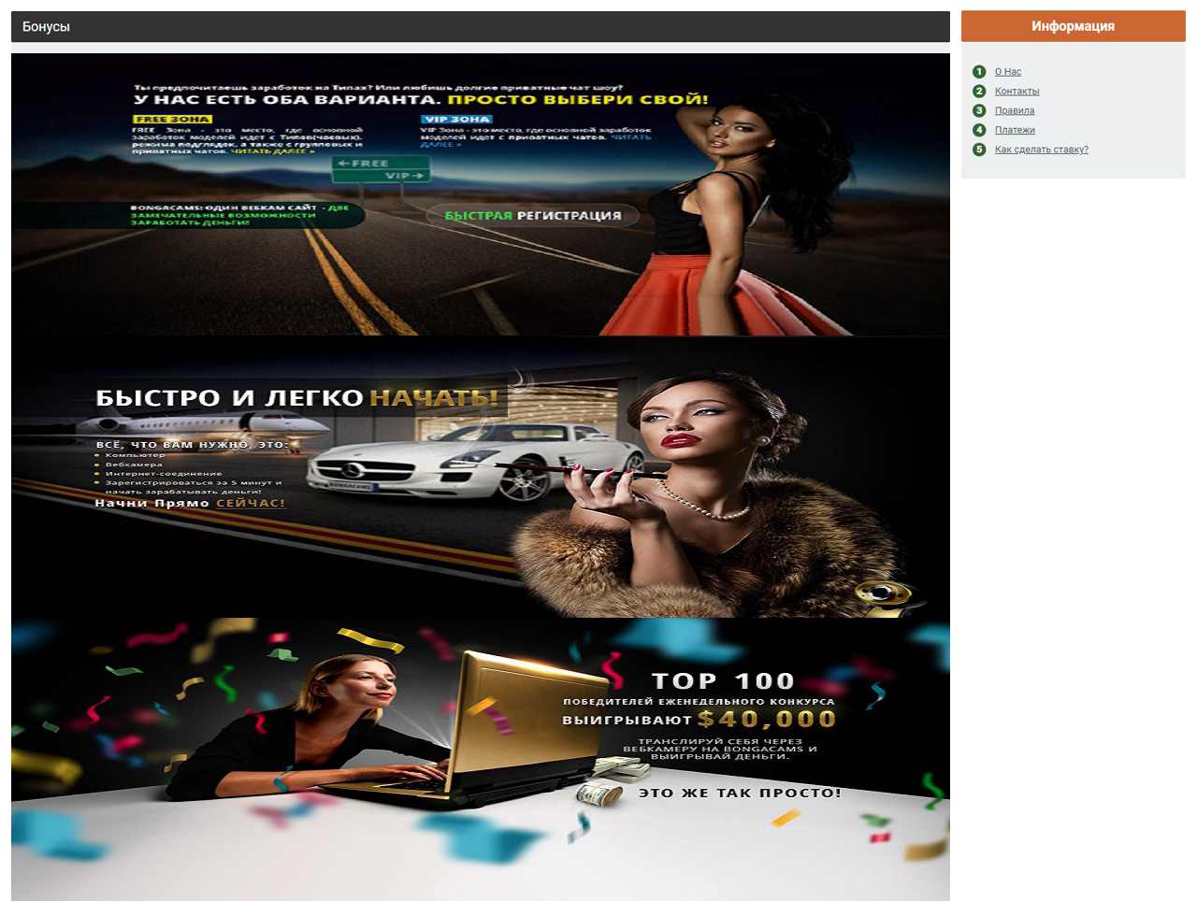Open the Платежи link
This screenshot has height=901, width=1197.
(1015, 131)
